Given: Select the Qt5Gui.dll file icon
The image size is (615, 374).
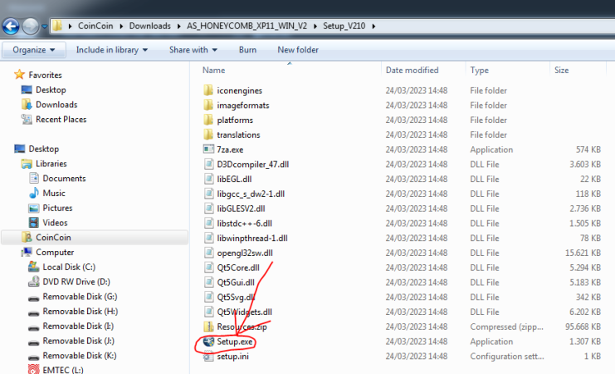Looking at the screenshot, I should [x=208, y=283].
